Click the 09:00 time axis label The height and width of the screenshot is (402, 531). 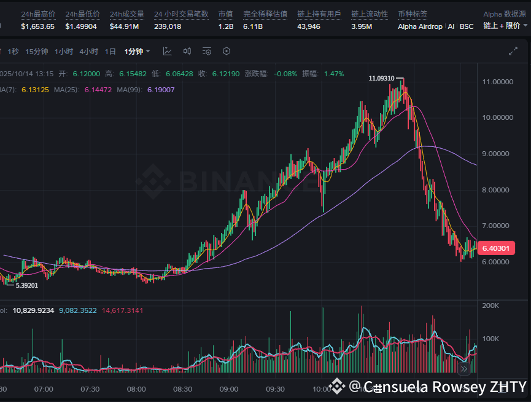(x=229, y=389)
